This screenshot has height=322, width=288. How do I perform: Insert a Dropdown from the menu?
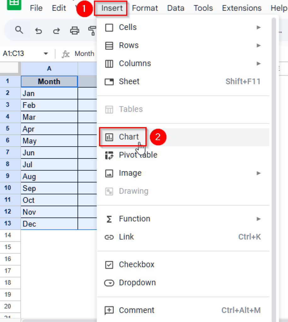click(137, 282)
